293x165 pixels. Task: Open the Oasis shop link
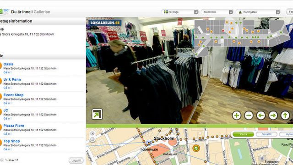8,64
